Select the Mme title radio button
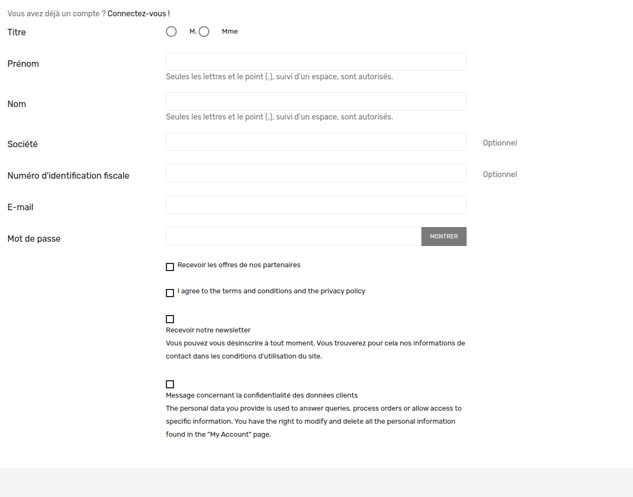The width and height of the screenshot is (633, 497). tap(204, 32)
